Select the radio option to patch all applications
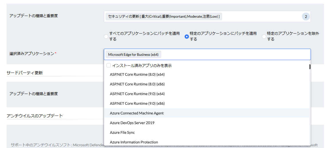Image resolution: width=328 pixels, height=148 pixels. point(106,36)
